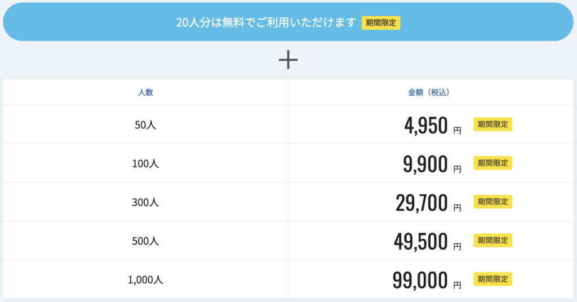Select the 1,000人 row label
This screenshot has width=577, height=302.
(145, 279)
